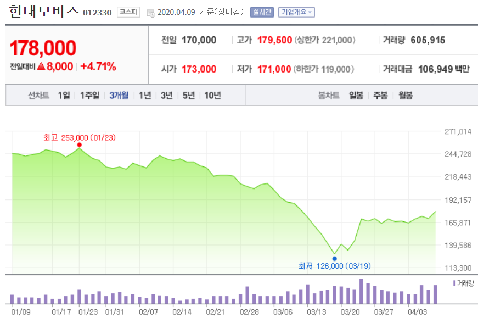Viewport: 478px width, 317px height.
Task: Click the 전일 value 170,000
Action: [x=199, y=40]
